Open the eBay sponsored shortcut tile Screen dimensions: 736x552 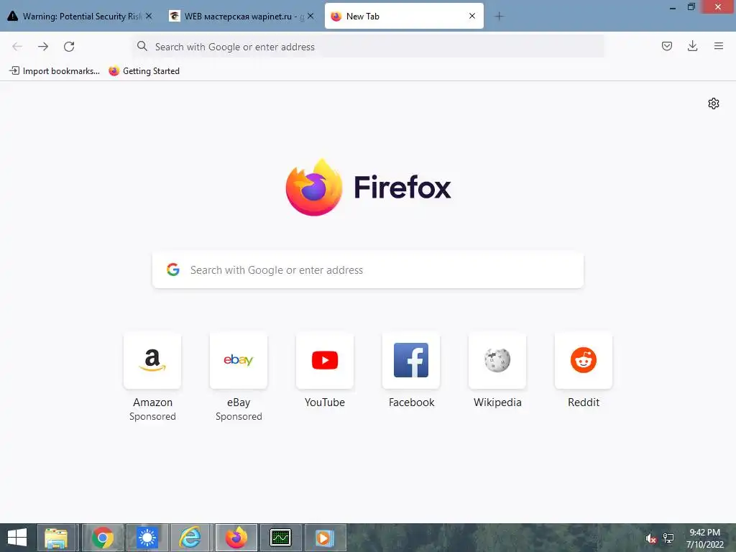click(x=239, y=361)
